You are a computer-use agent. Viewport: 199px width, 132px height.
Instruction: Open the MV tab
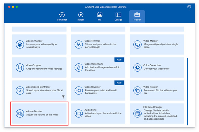click(99, 17)
